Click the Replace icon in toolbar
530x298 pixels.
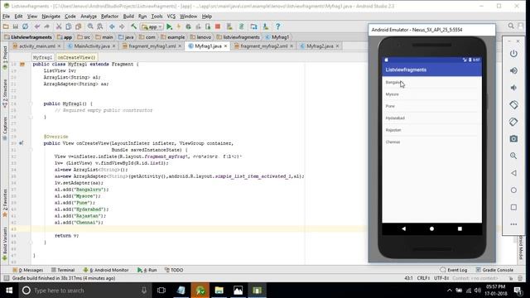point(100,26)
